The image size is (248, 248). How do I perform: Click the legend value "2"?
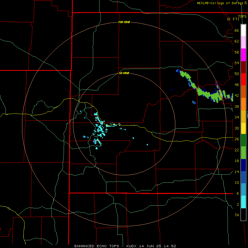pyautogui.click(x=238, y=204)
